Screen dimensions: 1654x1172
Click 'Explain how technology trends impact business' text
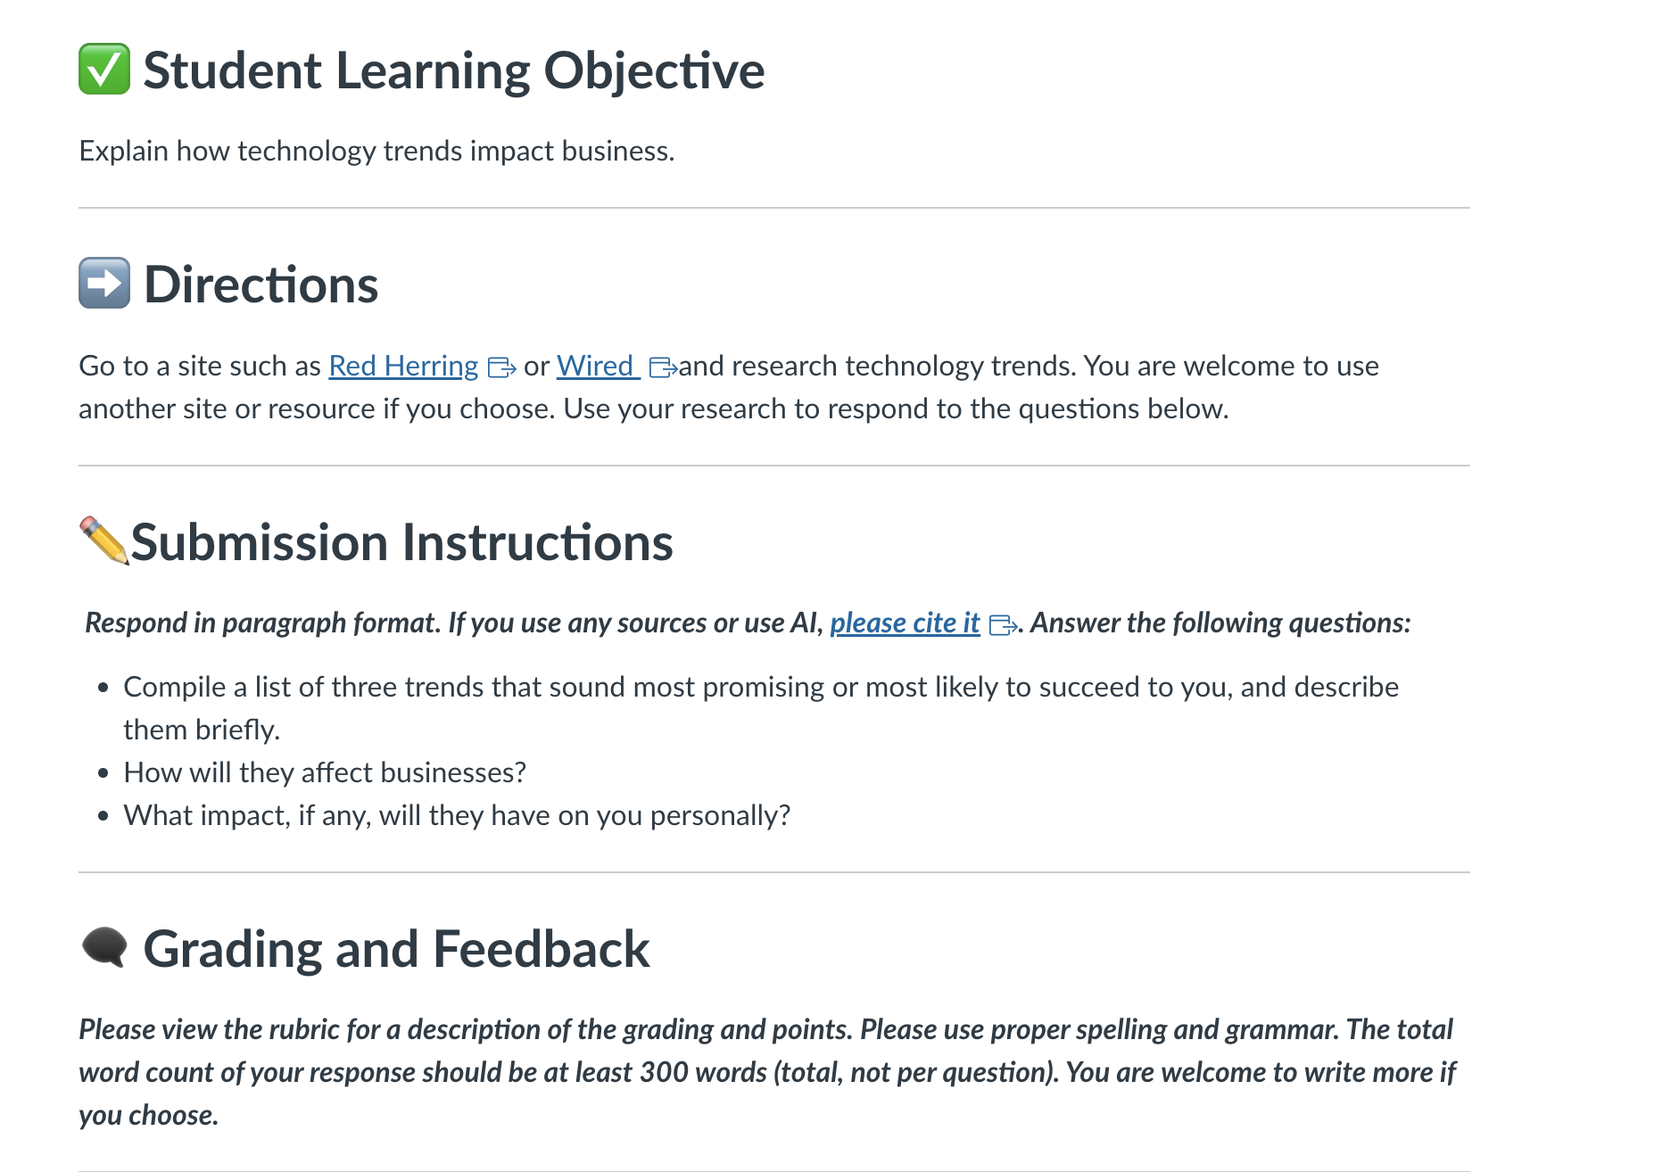pos(376,151)
